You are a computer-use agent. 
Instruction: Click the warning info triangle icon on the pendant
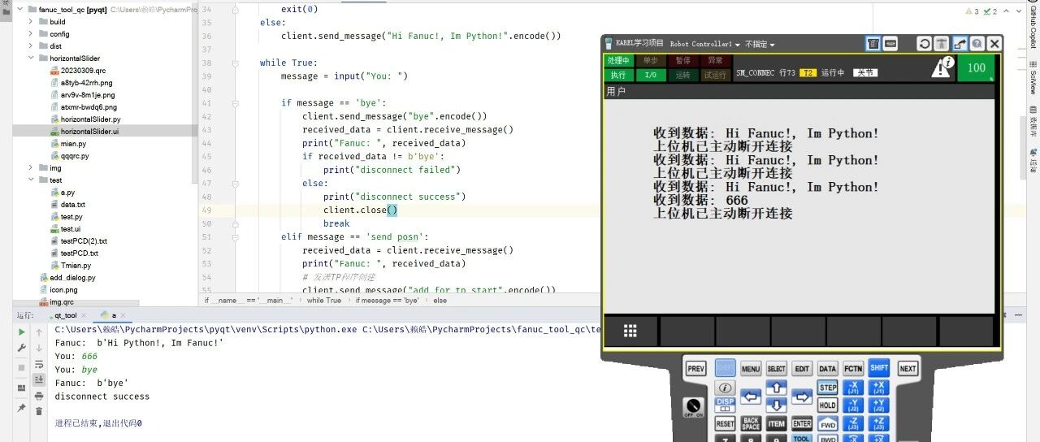coord(942,67)
